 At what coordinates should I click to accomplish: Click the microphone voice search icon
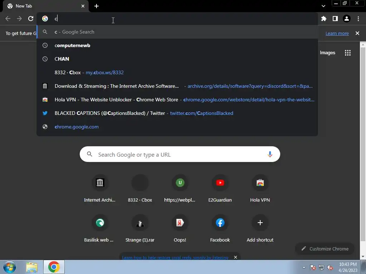(270, 154)
